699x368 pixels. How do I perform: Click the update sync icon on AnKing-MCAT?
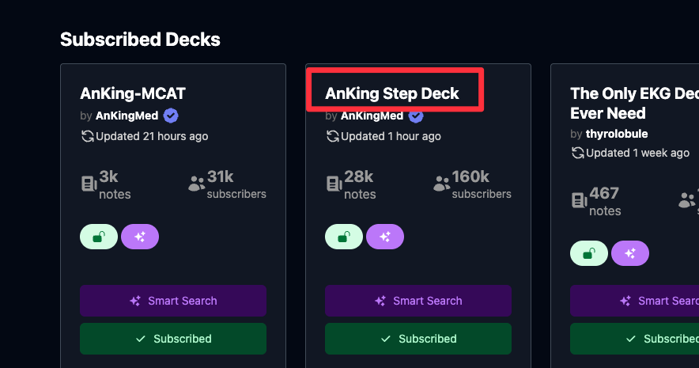click(87, 136)
